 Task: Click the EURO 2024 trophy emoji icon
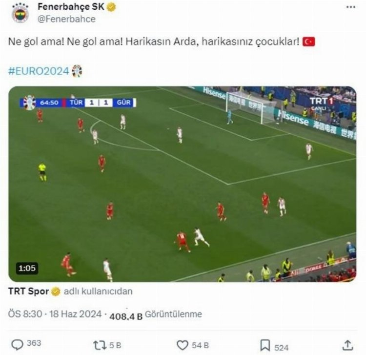pyautogui.click(x=77, y=71)
